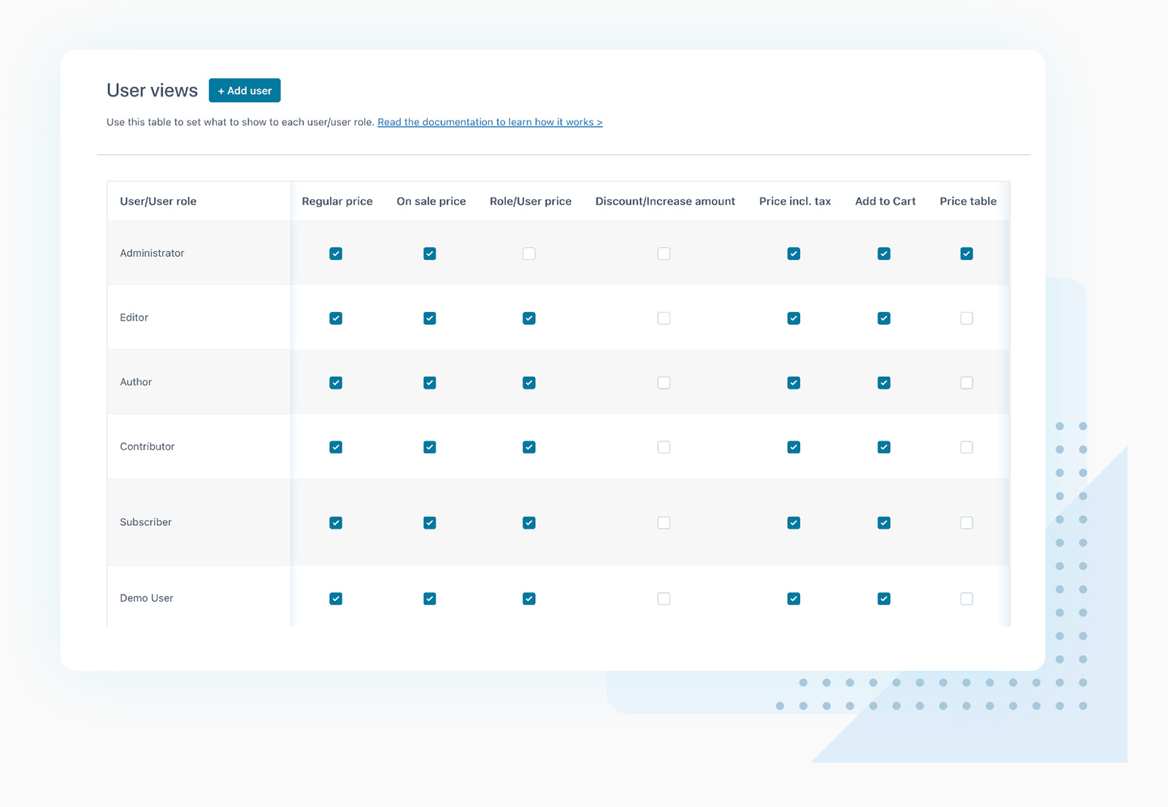The image size is (1168, 807).
Task: Enable Discount/Increase amount for Contributor
Action: click(x=664, y=446)
